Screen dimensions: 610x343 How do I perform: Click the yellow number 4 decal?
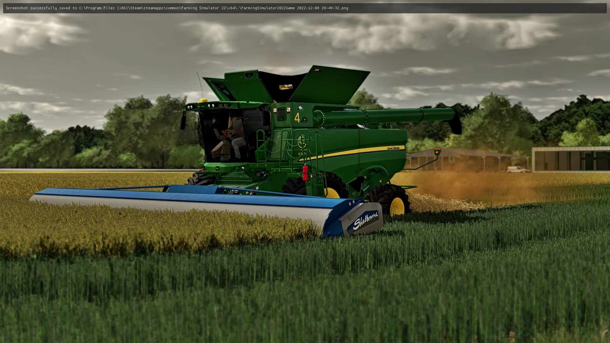tap(297, 118)
